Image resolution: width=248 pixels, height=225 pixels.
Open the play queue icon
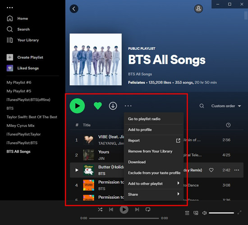pos(187,213)
